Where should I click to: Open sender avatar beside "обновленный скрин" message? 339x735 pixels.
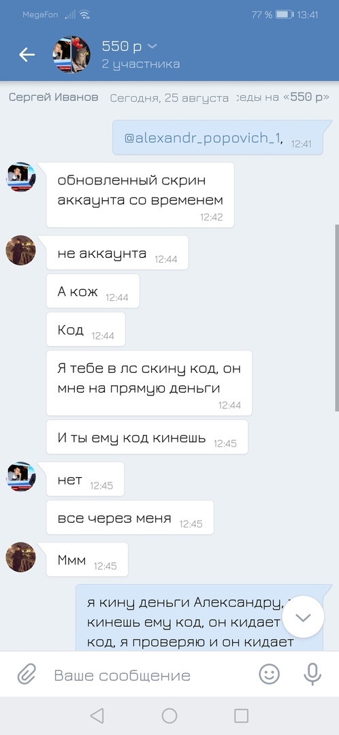tap(20, 178)
